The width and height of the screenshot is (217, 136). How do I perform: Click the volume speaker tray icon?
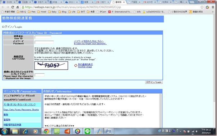[197, 131]
